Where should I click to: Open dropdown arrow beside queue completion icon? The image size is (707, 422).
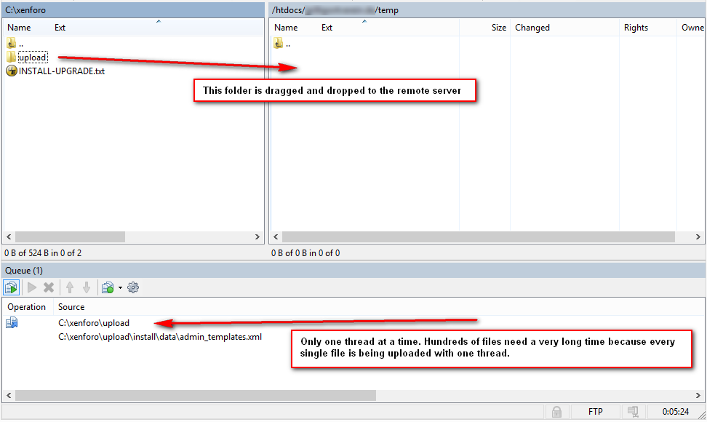coord(120,288)
